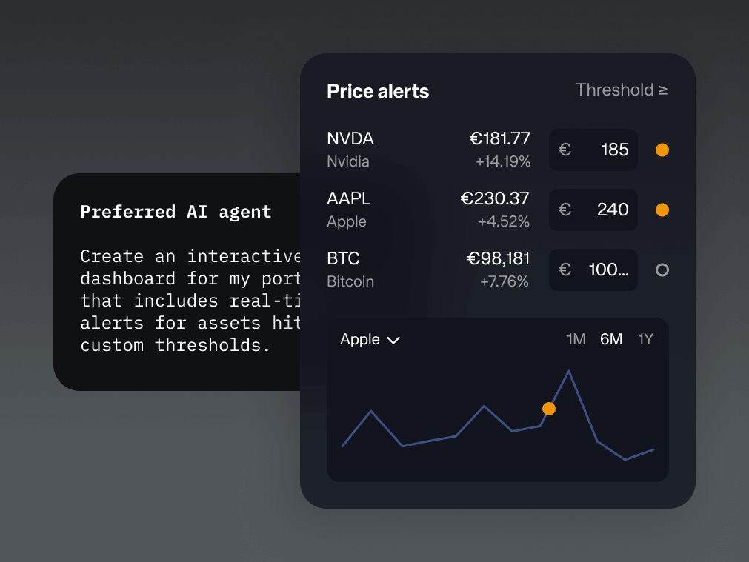The height and width of the screenshot is (562, 749).
Task: Select the 6M chart range
Action: (611, 339)
